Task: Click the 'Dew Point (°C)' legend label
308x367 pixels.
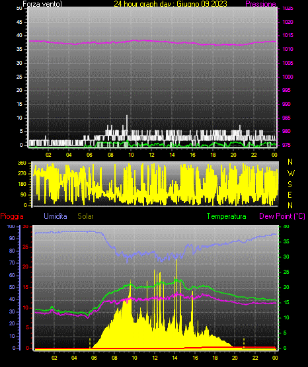Action: click(x=282, y=216)
